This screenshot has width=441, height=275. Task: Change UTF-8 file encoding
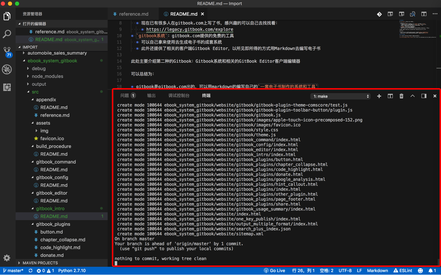(345, 271)
